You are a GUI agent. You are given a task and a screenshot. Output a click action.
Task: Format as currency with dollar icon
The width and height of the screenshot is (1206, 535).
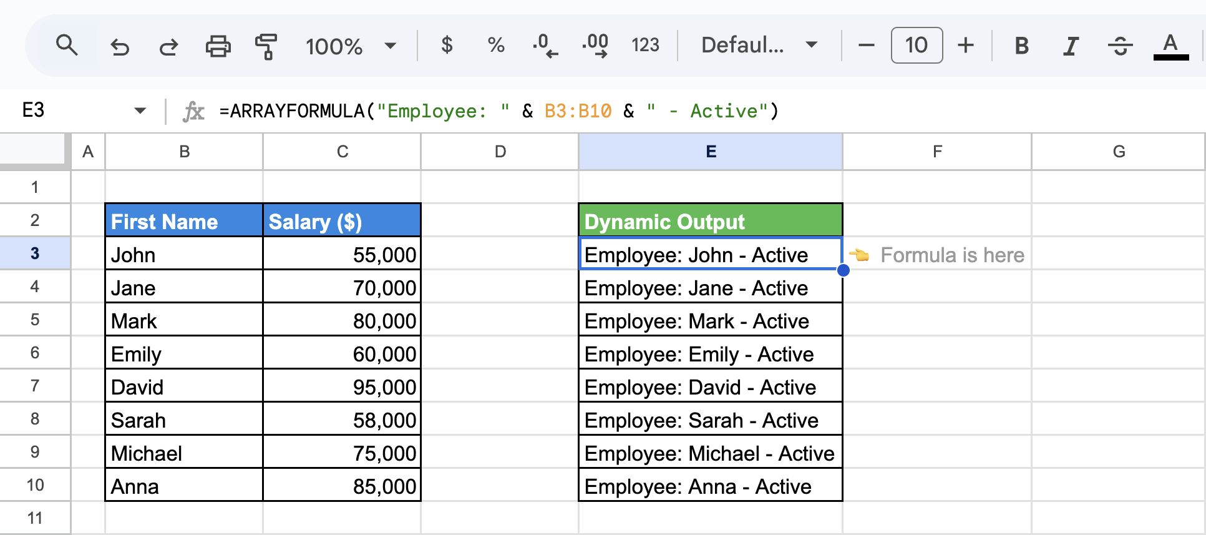coord(447,45)
